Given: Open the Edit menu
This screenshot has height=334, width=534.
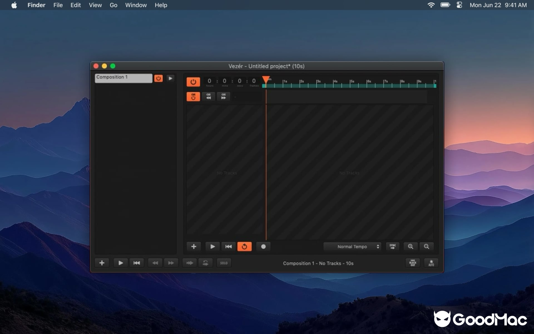Looking at the screenshot, I should (x=76, y=5).
